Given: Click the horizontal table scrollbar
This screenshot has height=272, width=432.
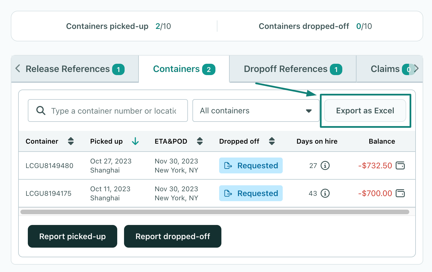Looking at the screenshot, I should (x=215, y=212).
